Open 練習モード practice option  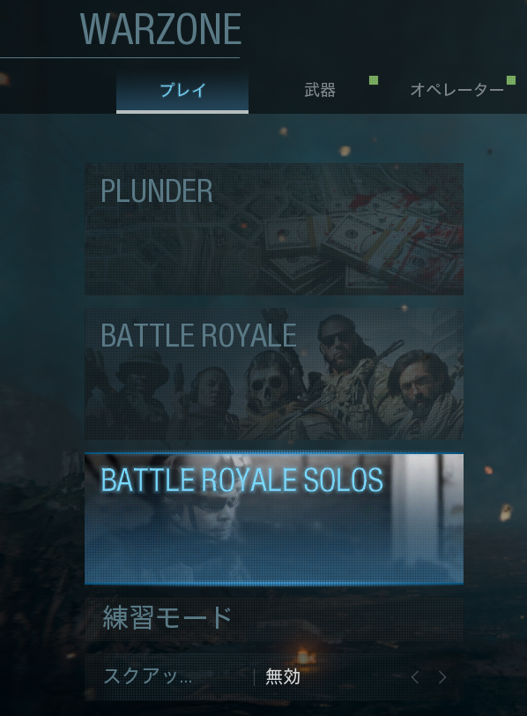[274, 619]
